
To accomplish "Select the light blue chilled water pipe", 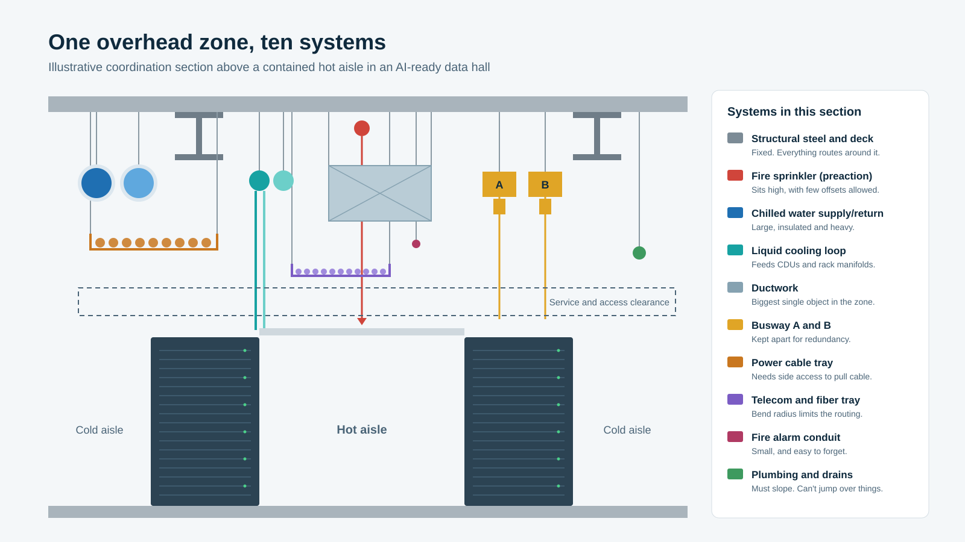I will 139,183.
